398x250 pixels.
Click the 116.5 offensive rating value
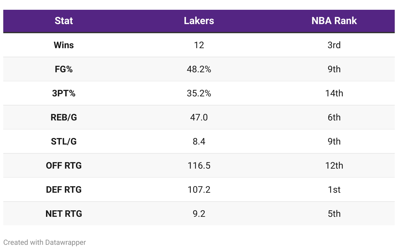[199, 165]
